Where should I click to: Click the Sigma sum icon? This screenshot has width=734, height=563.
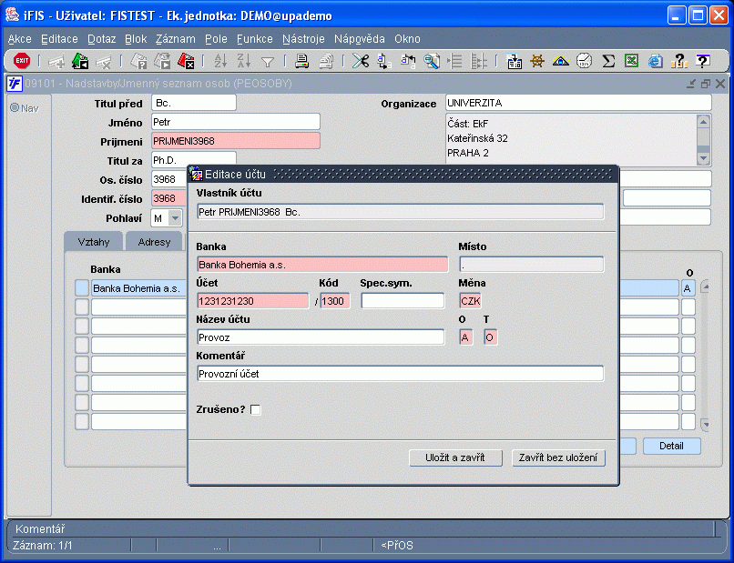point(608,61)
